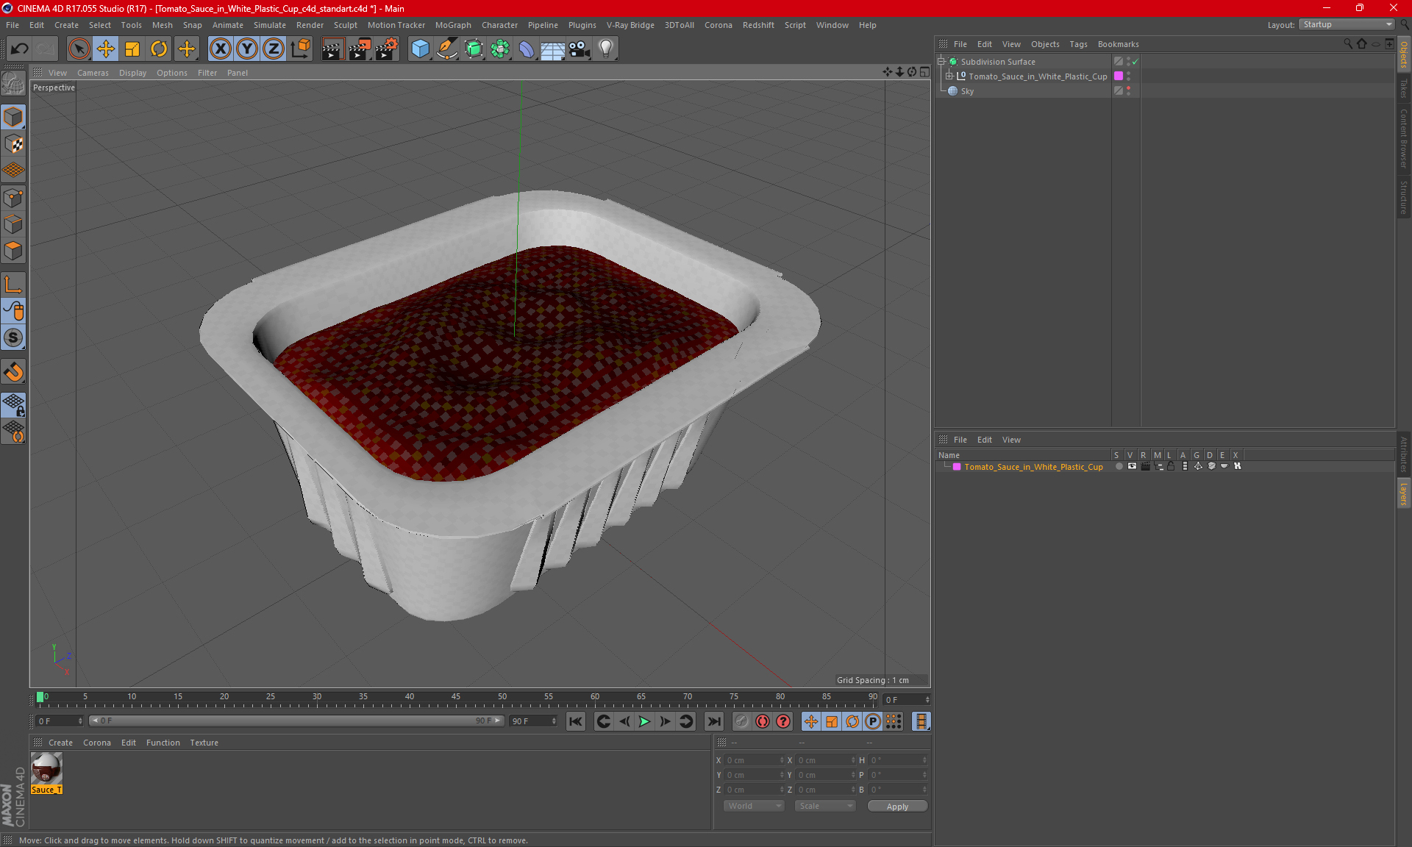Screen dimensions: 1412x847
Task: Switch to Texture mode
Action: click(13, 144)
